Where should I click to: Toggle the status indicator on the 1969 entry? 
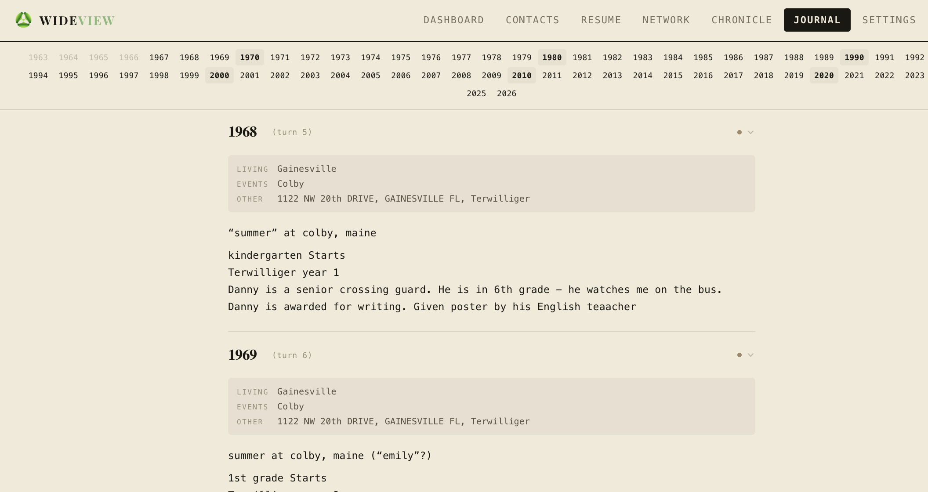coord(739,355)
